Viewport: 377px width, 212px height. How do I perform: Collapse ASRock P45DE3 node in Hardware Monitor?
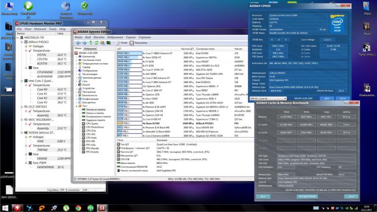pos(22,42)
